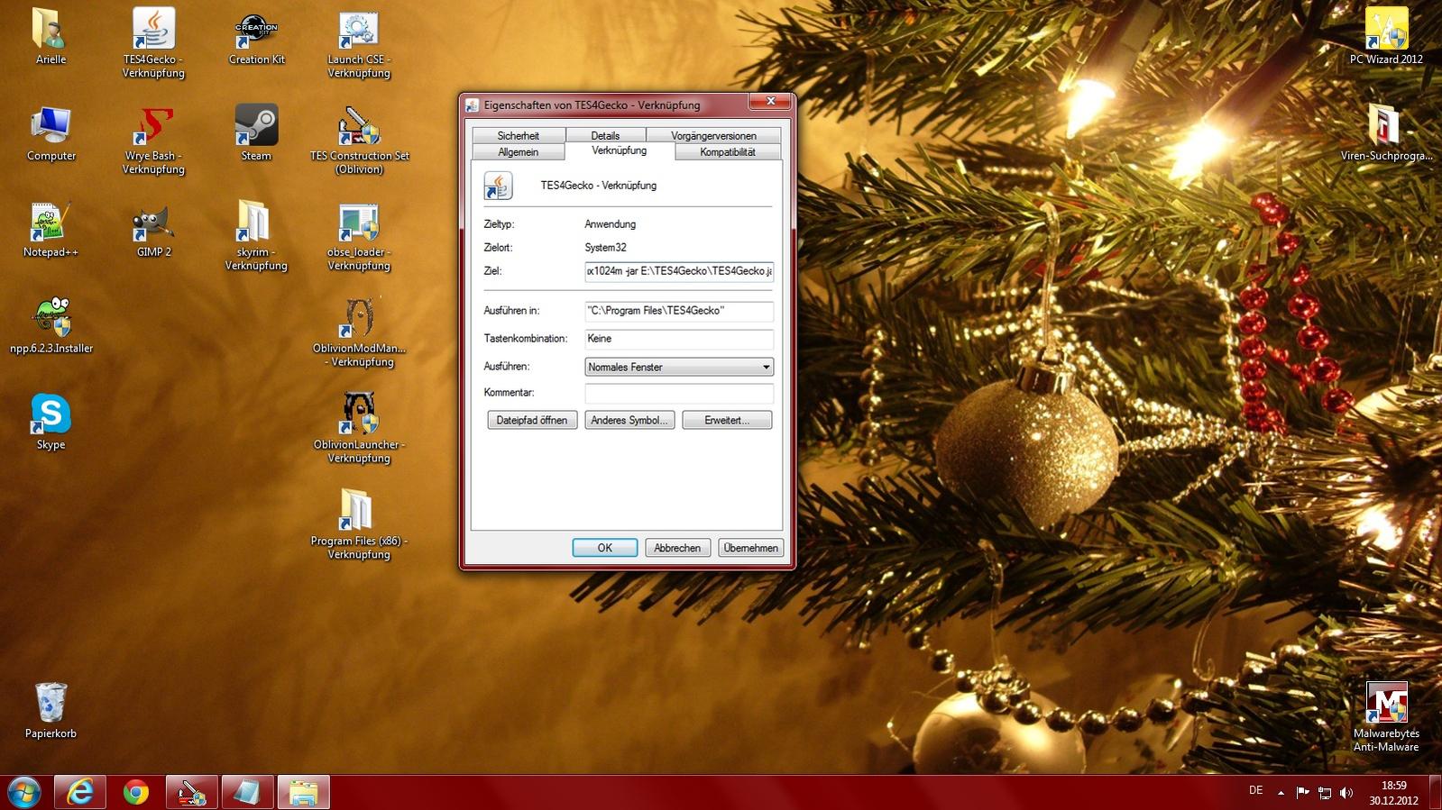Click the Malwarebytes Anti-Malware icon
Image resolution: width=1442 pixels, height=810 pixels.
pyautogui.click(x=1386, y=705)
